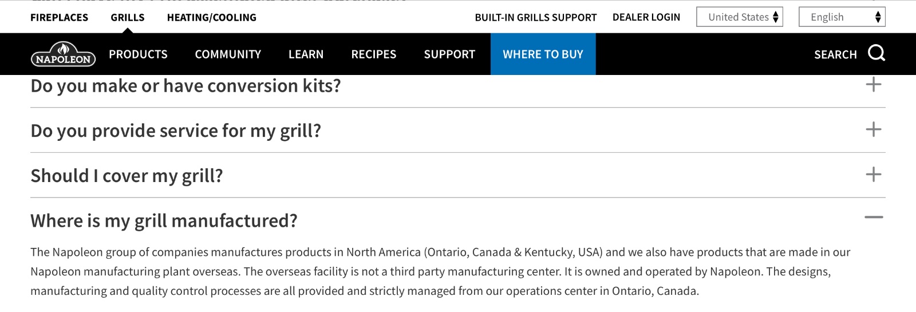Open the Recipes menu item
Viewport: 916px width, 312px height.
374,54
